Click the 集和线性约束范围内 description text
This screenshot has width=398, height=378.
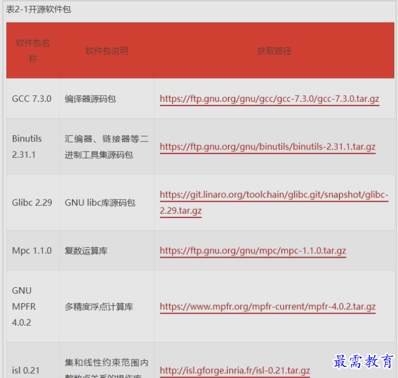tap(107, 363)
